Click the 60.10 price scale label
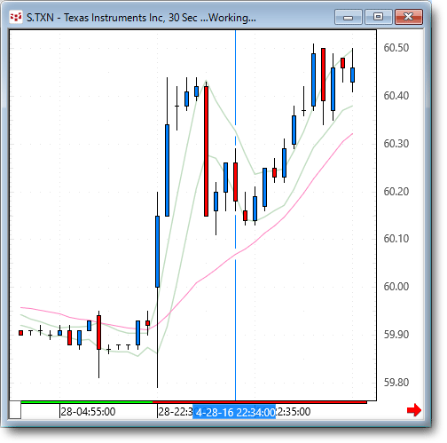This screenshot has height=443, width=447. point(396,239)
